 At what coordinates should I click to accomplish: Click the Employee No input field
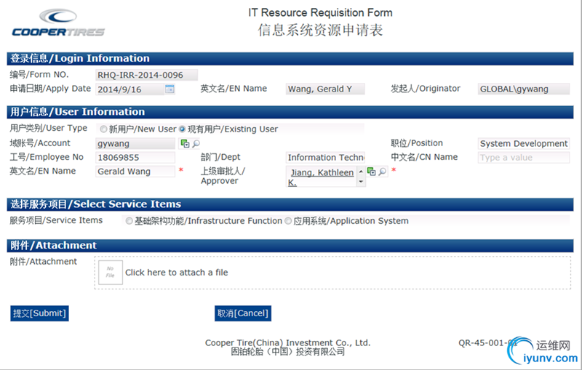[135, 158]
